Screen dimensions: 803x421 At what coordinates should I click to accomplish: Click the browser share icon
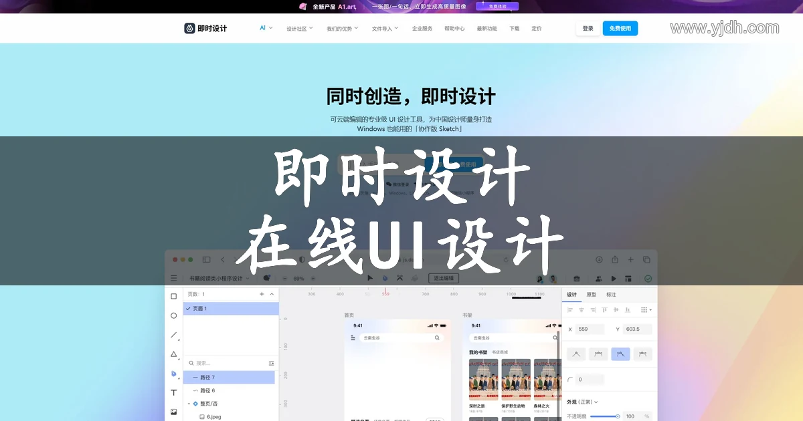[x=614, y=259]
